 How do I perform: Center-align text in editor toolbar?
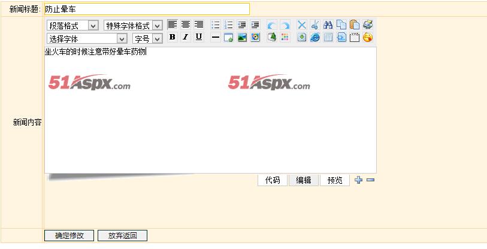(x=186, y=25)
